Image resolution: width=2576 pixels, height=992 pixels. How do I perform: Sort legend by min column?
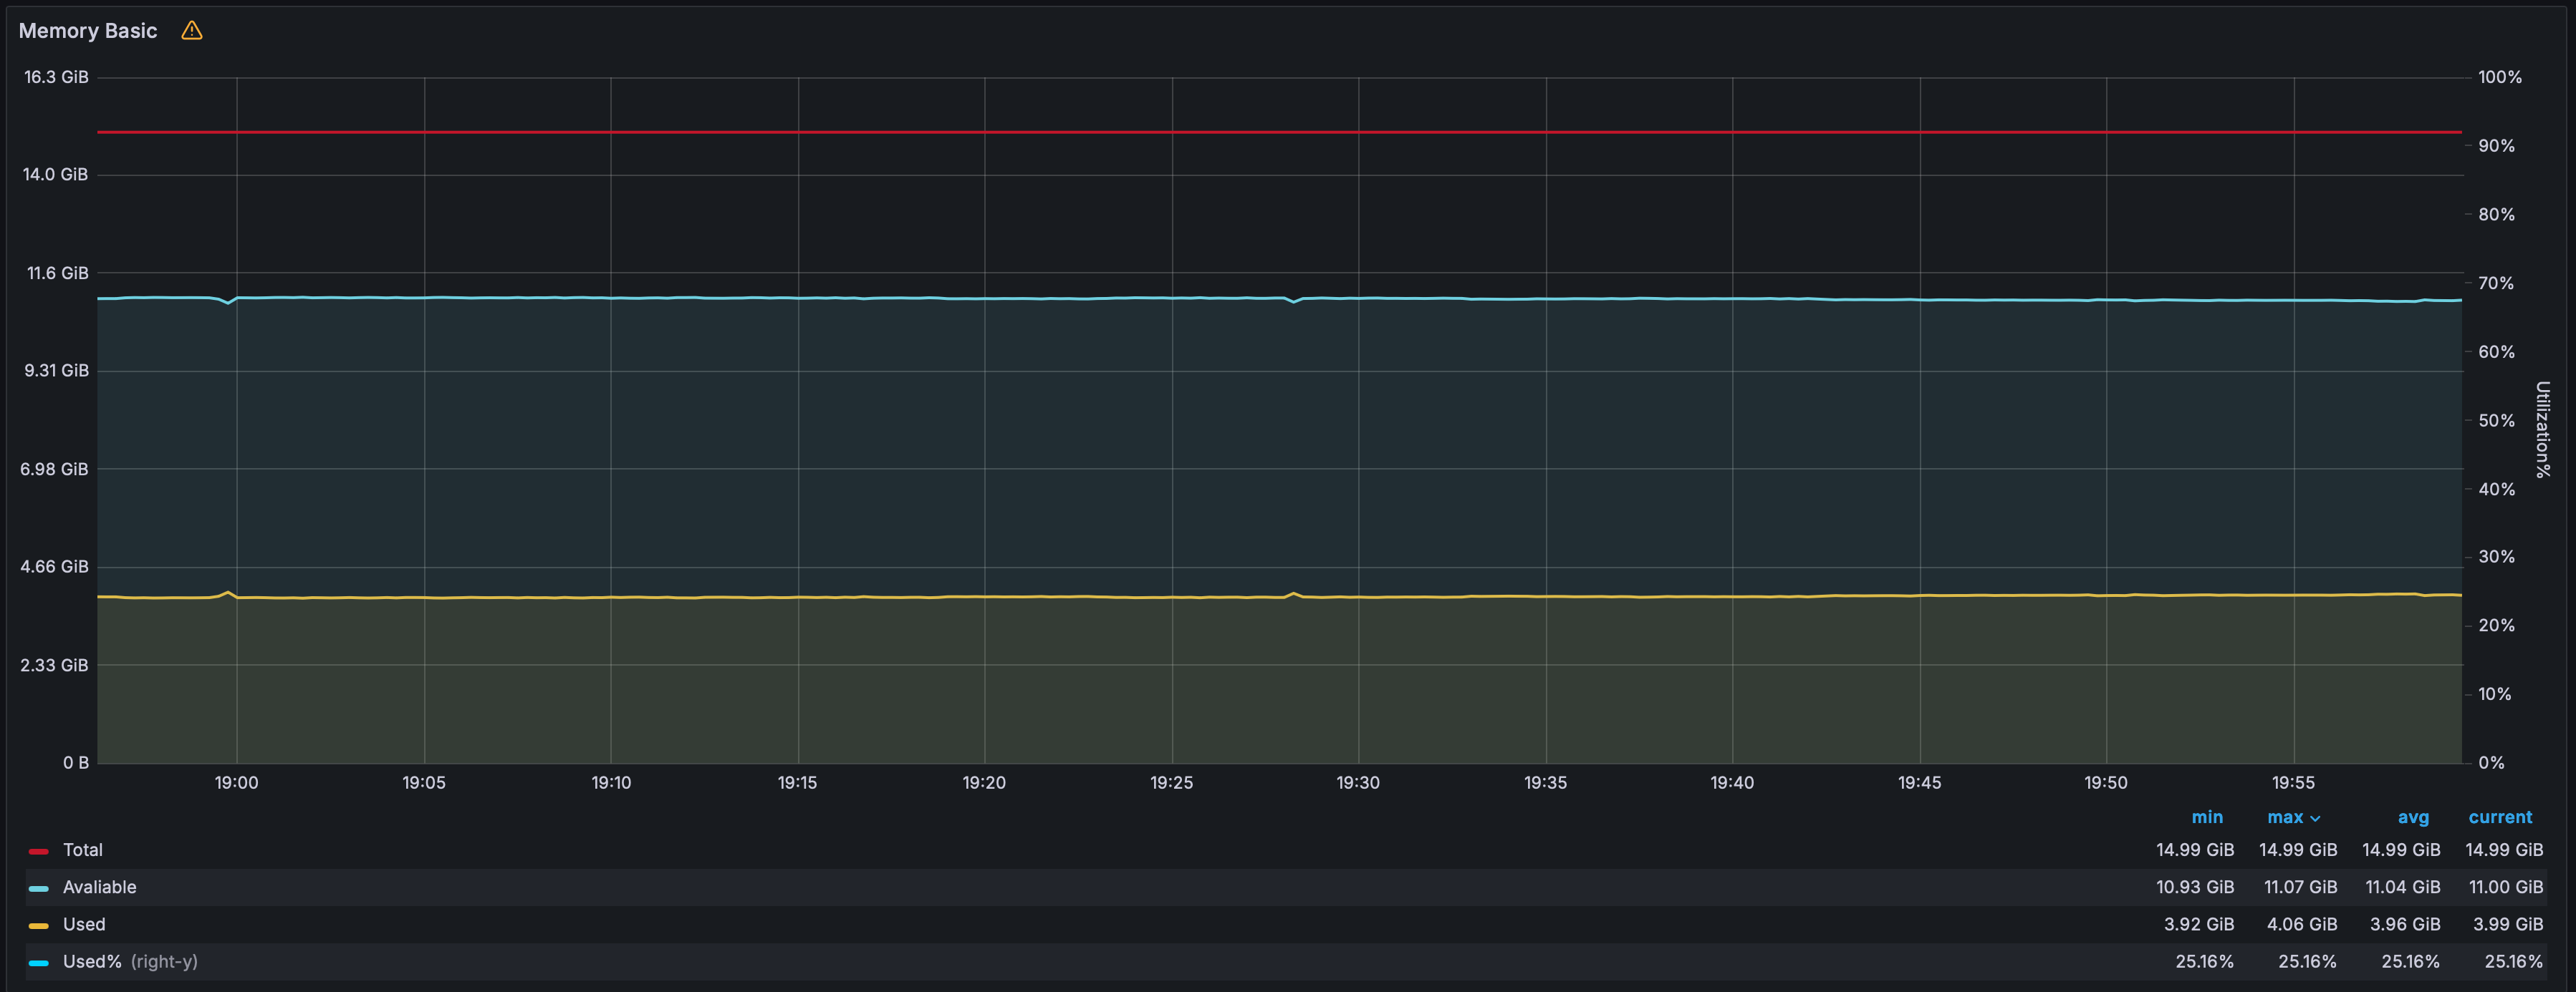click(x=2207, y=817)
